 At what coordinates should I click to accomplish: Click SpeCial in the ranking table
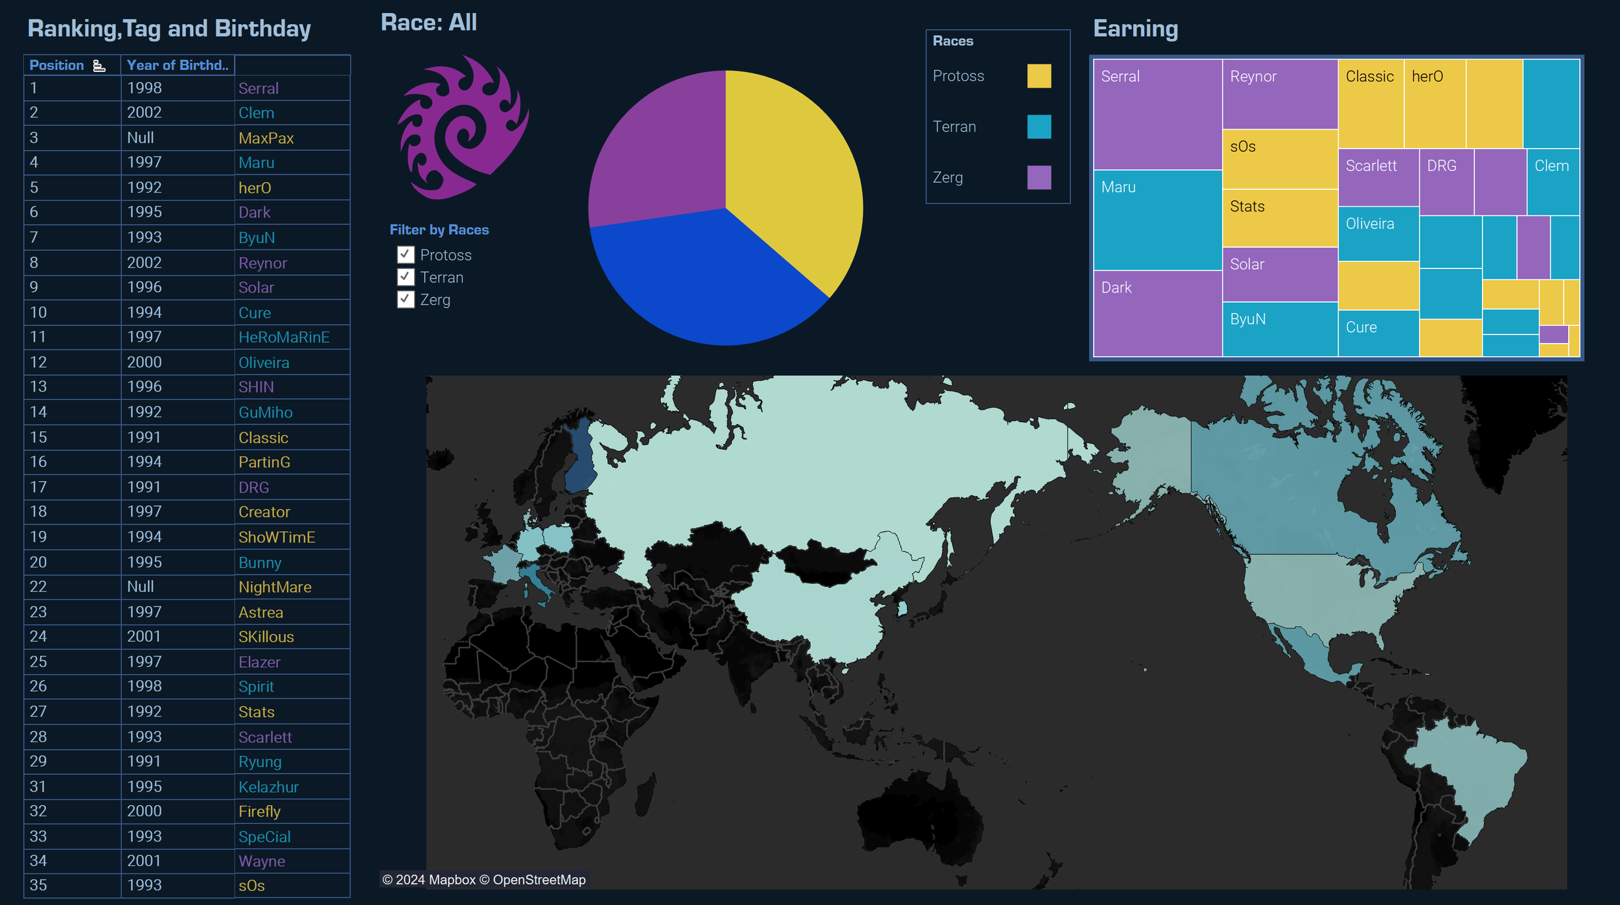[x=264, y=837]
